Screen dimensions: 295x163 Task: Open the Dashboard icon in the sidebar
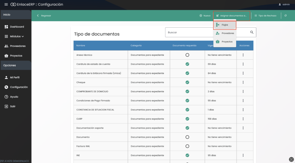7,27
